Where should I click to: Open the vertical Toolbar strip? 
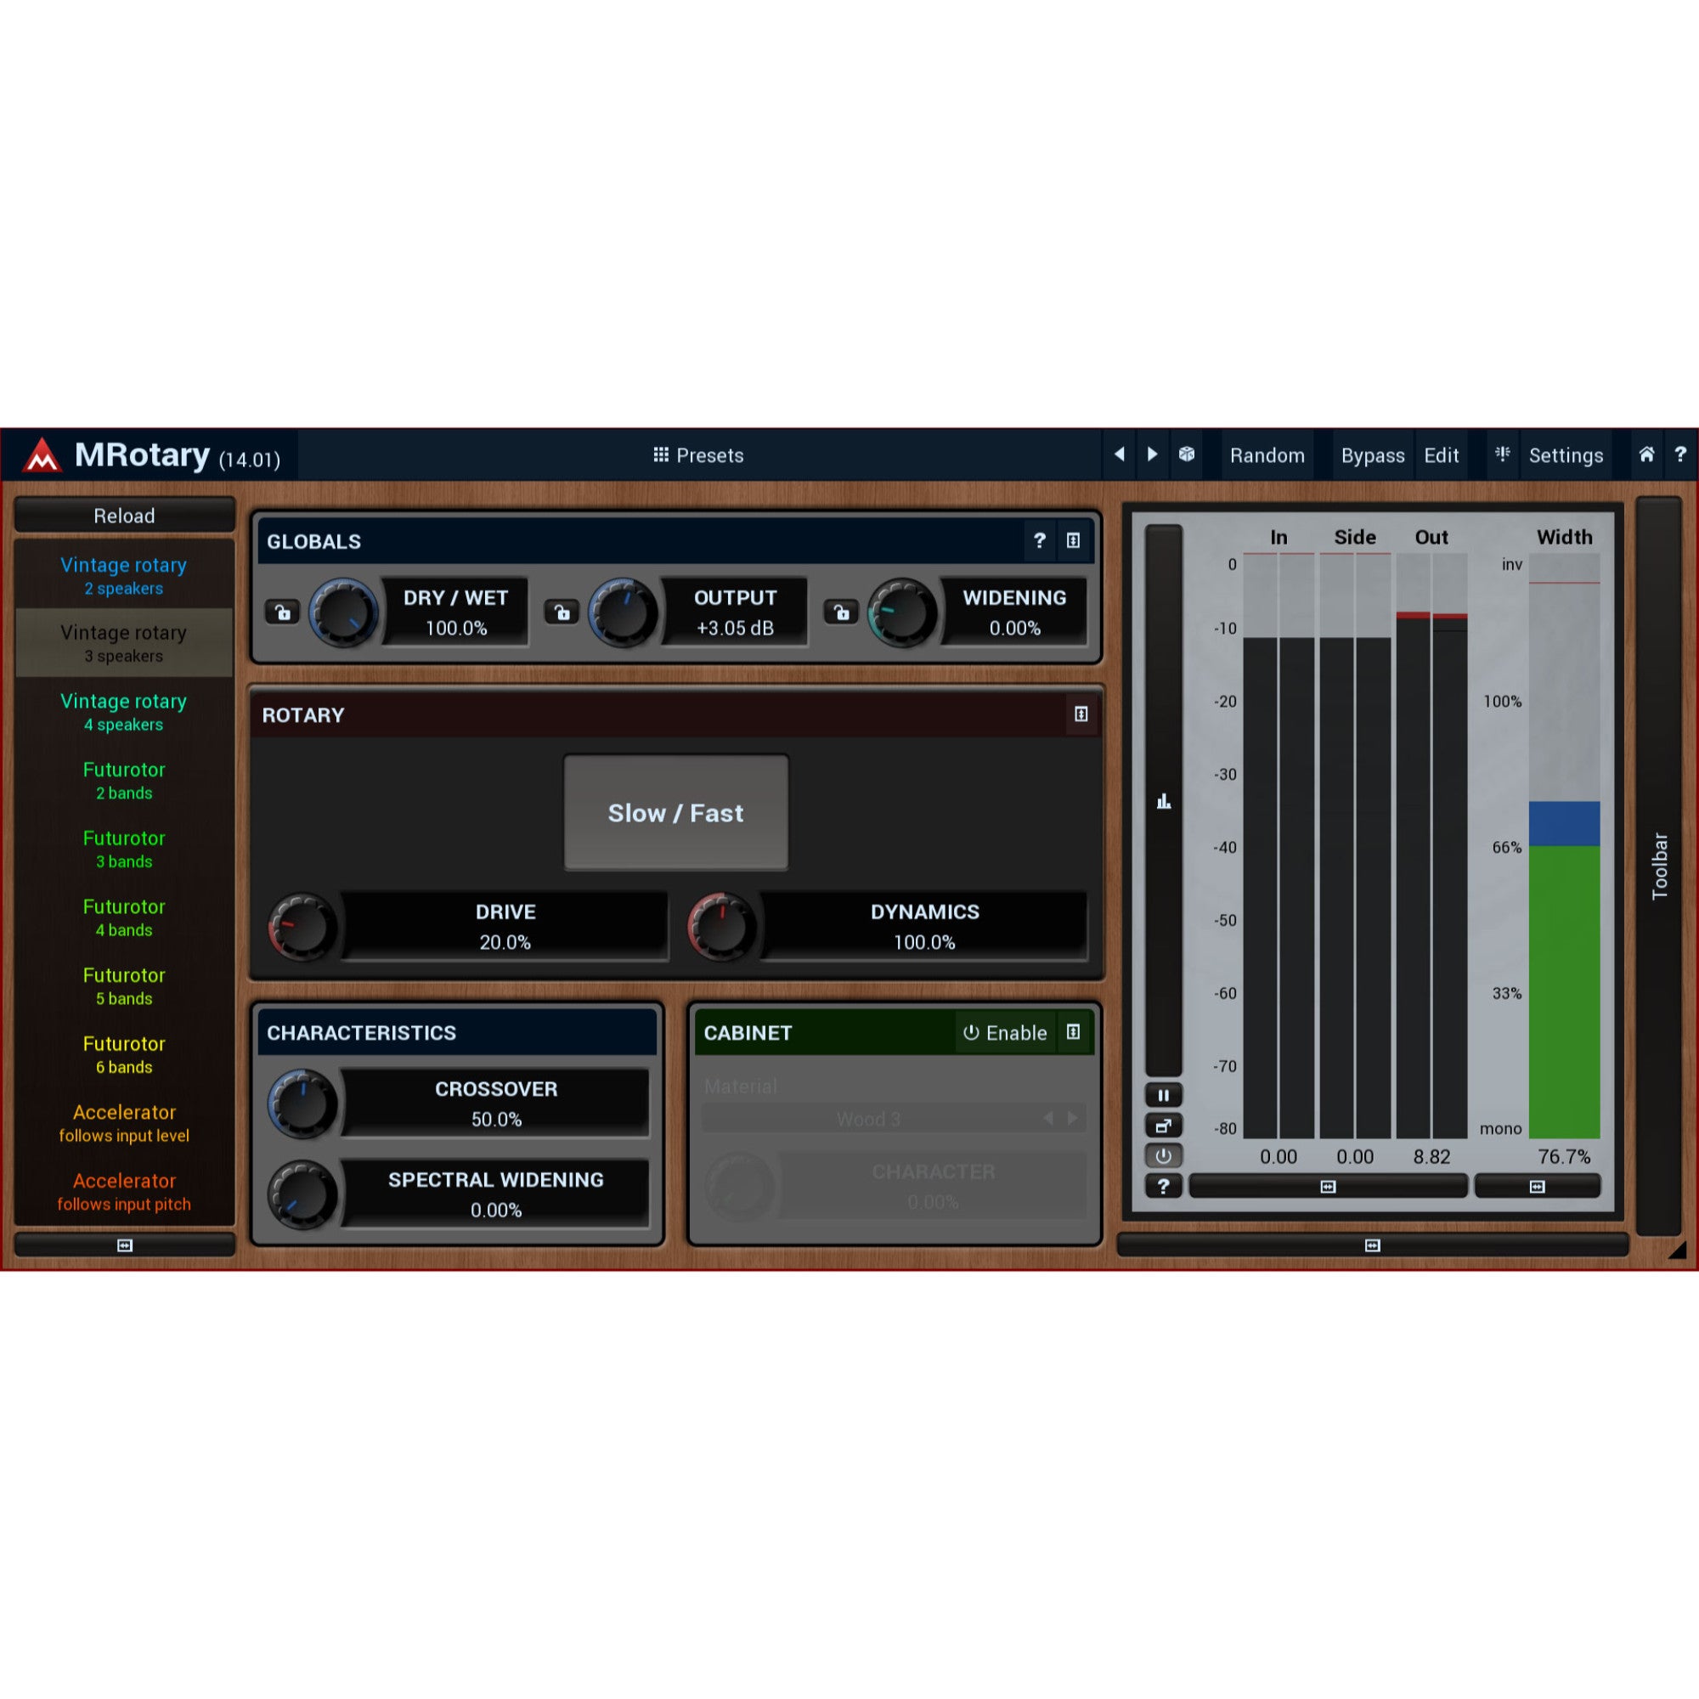pyautogui.click(x=1658, y=866)
